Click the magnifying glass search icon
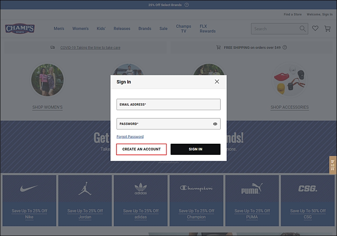The image size is (337, 236). pos(303,29)
